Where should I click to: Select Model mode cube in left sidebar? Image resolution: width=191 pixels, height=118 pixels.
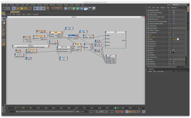[4, 19]
